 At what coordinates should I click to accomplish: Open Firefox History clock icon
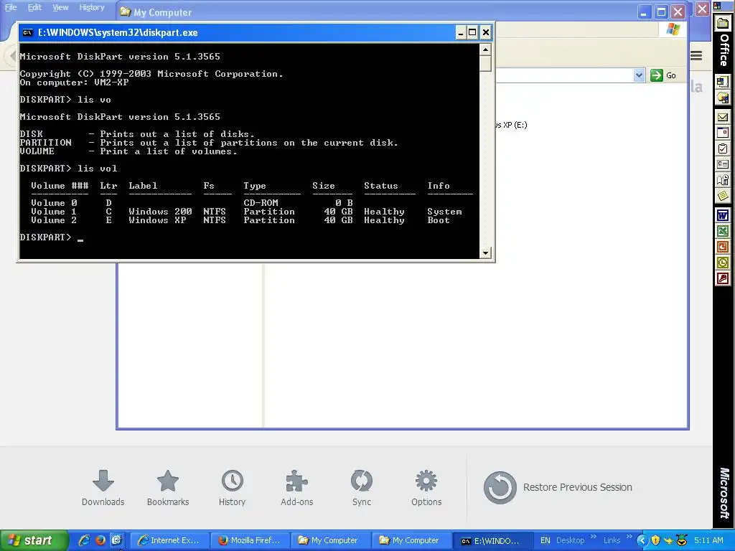click(232, 481)
